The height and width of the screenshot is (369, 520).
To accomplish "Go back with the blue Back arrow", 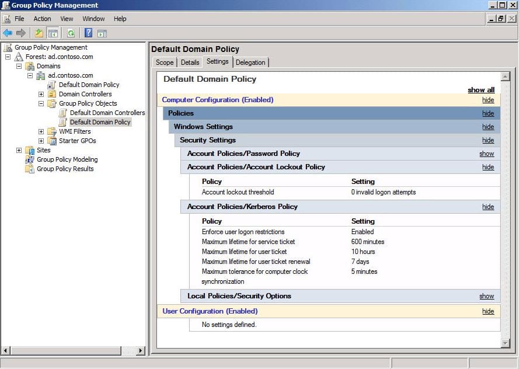I will tap(8, 33).
